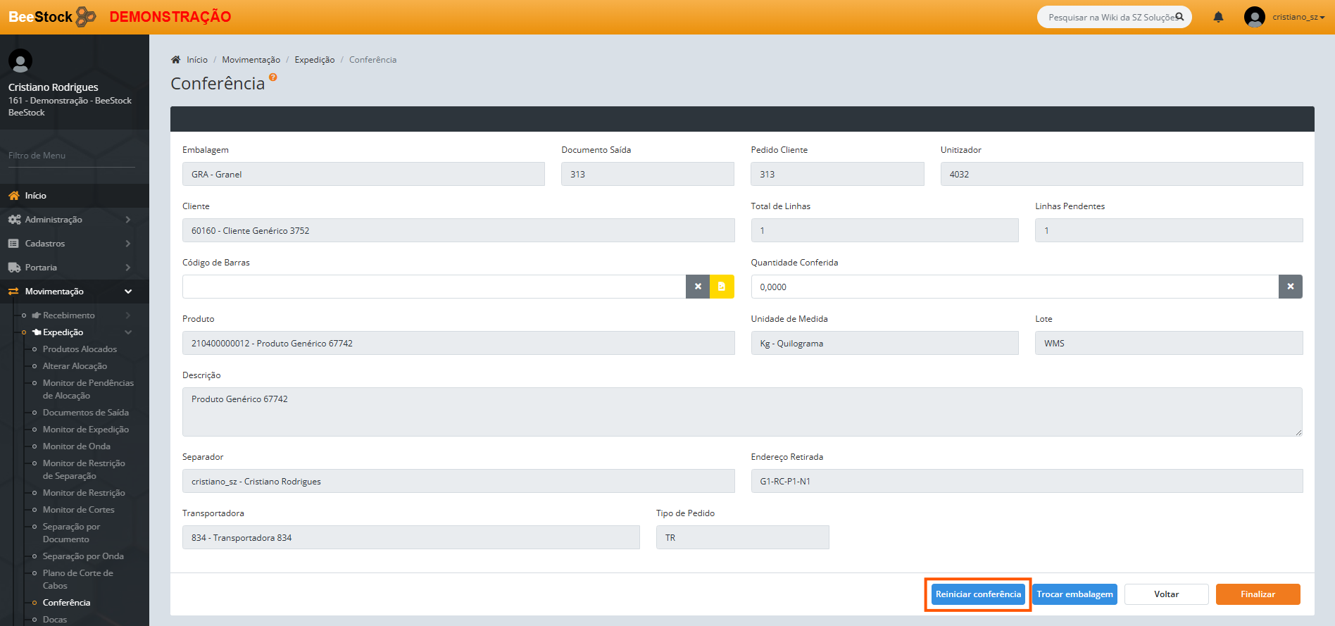Expand the Cadastros menu
Image resolution: width=1335 pixels, height=626 pixels.
tap(70, 244)
